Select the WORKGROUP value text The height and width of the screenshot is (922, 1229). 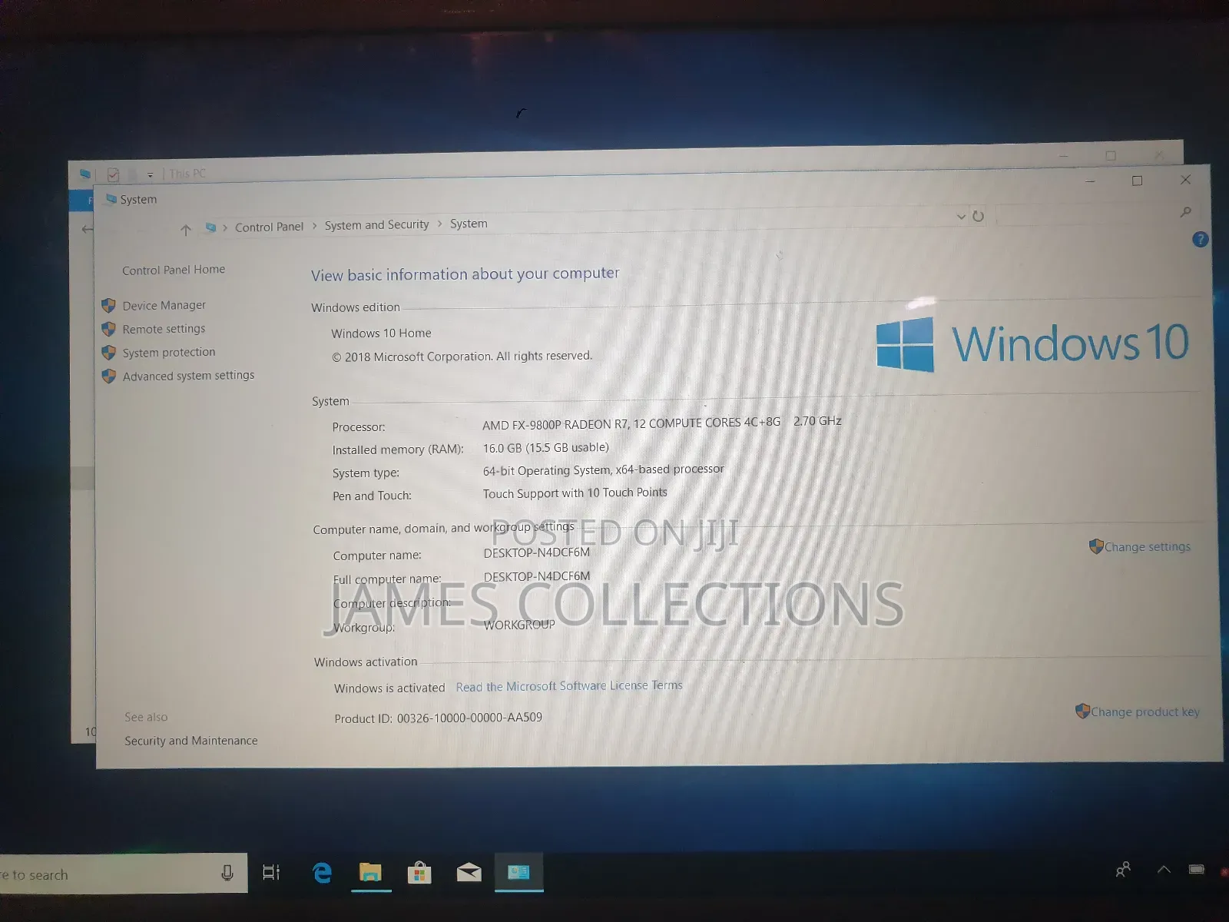[519, 625]
